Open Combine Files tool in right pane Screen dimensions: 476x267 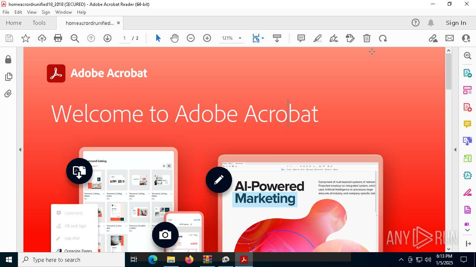(x=467, y=141)
